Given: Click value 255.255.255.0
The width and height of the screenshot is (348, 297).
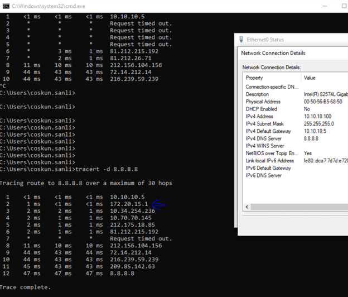Looking at the screenshot, I should 319,124.
